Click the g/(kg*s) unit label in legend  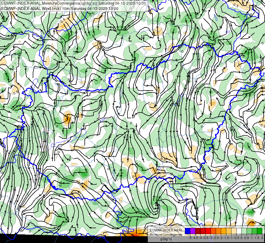click(x=166, y=239)
